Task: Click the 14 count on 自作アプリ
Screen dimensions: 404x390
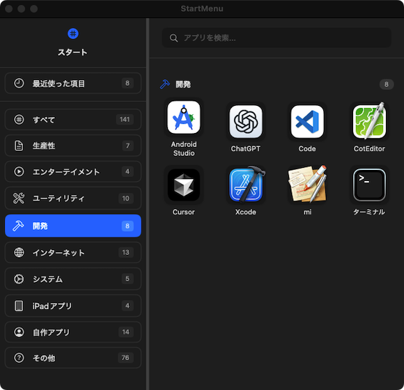Action: click(x=126, y=331)
